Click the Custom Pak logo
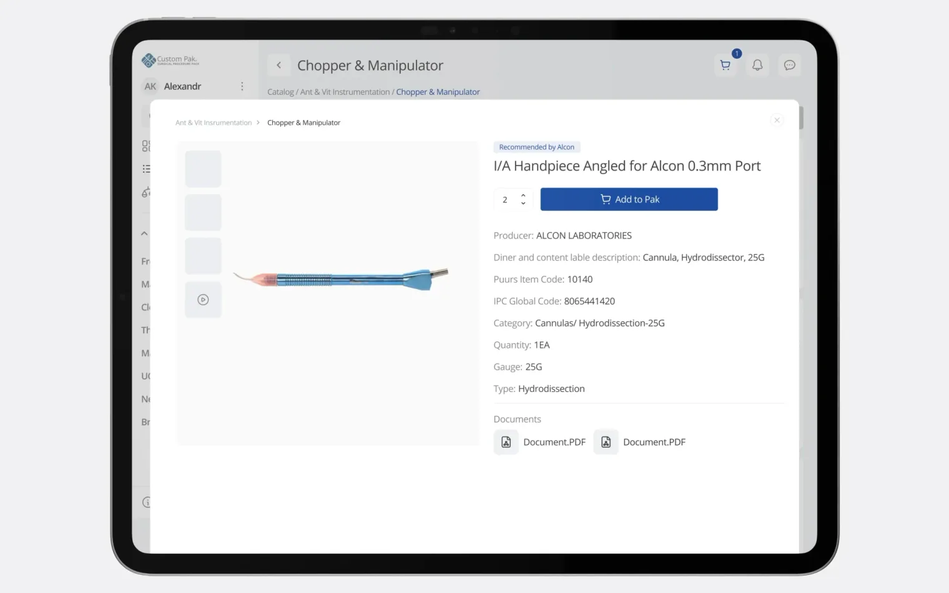949x593 pixels. coord(170,60)
